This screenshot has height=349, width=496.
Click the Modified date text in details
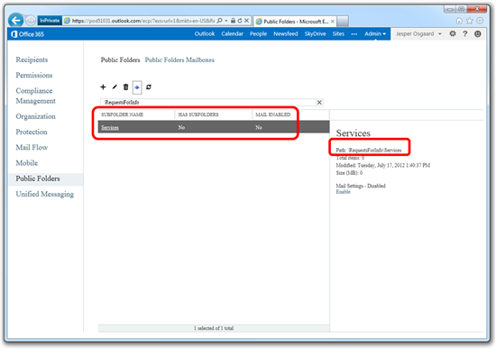click(x=382, y=165)
